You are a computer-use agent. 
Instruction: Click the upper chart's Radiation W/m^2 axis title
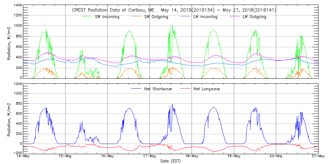pyautogui.click(x=9, y=42)
